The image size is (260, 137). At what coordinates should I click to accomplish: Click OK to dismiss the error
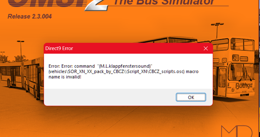191,97
